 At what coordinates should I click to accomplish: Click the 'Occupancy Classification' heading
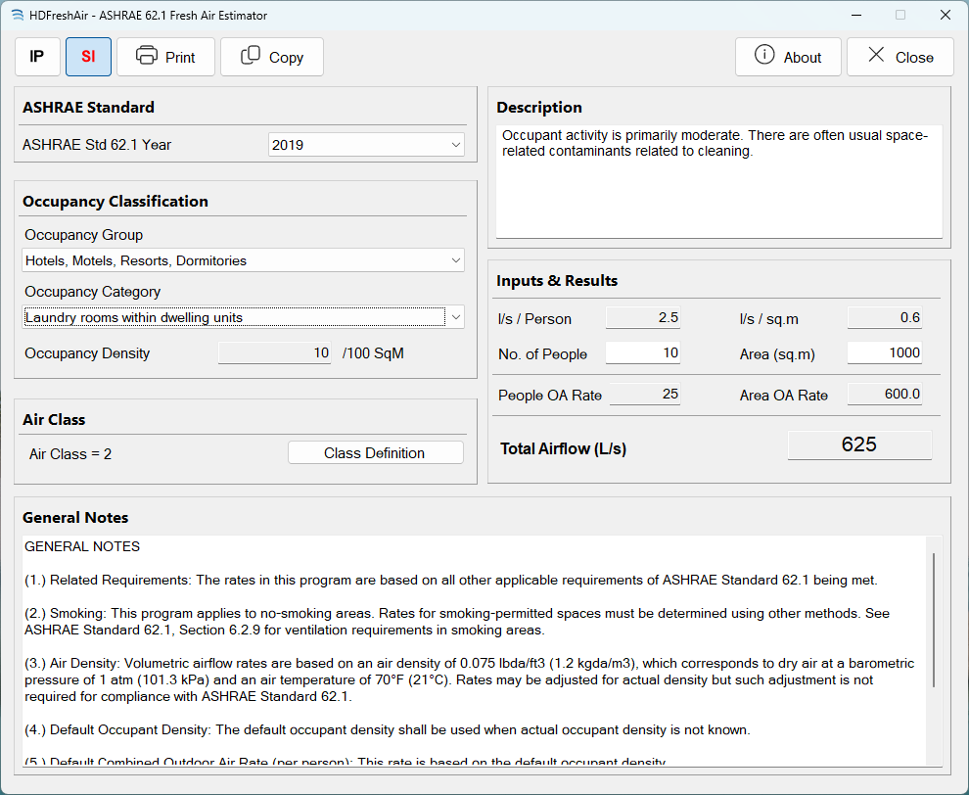pyautogui.click(x=115, y=202)
